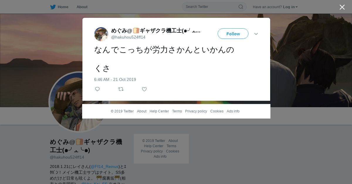Click the retweet arrows icon
Viewport: 352px width, 184px height.
121,89
